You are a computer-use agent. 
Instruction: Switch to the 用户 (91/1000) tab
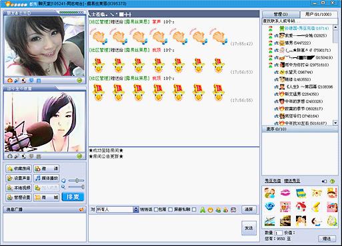pos(318,14)
